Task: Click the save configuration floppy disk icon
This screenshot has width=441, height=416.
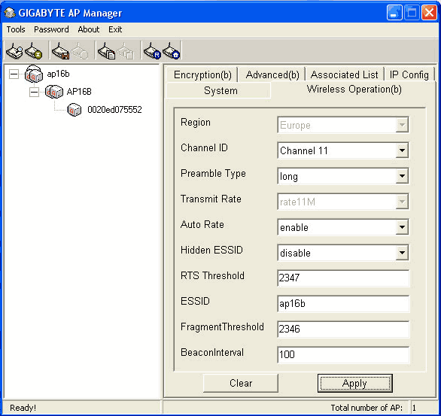Action: [60, 51]
